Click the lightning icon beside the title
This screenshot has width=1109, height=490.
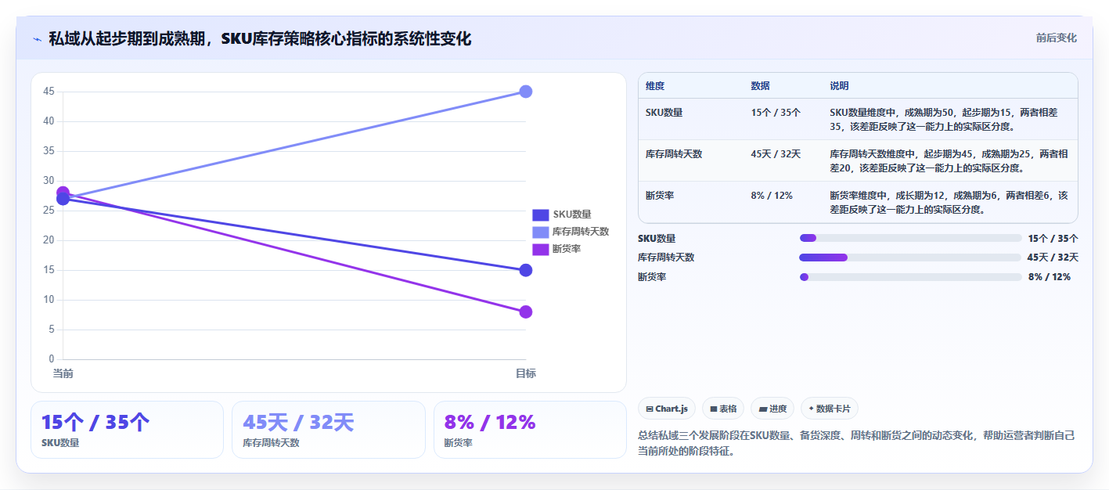37,39
